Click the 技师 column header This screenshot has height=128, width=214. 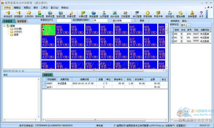177,30
